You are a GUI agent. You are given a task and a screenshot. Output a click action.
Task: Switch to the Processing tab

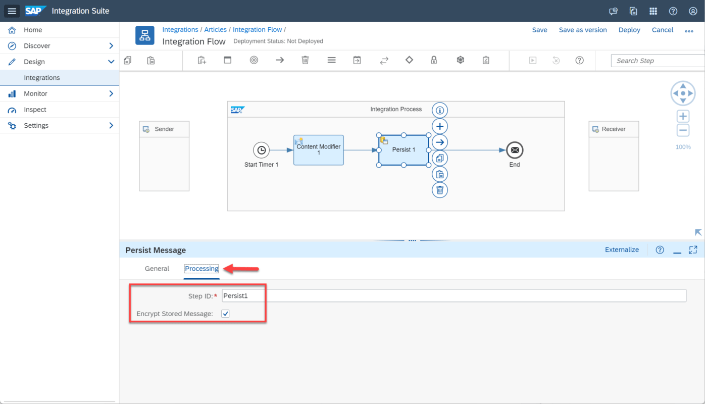click(202, 269)
